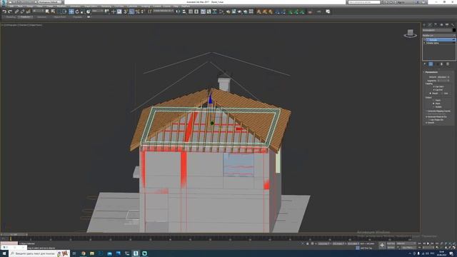This screenshot has height=257, width=457.
Task: Open the Modifiers menu
Action: click(x=61, y=6)
